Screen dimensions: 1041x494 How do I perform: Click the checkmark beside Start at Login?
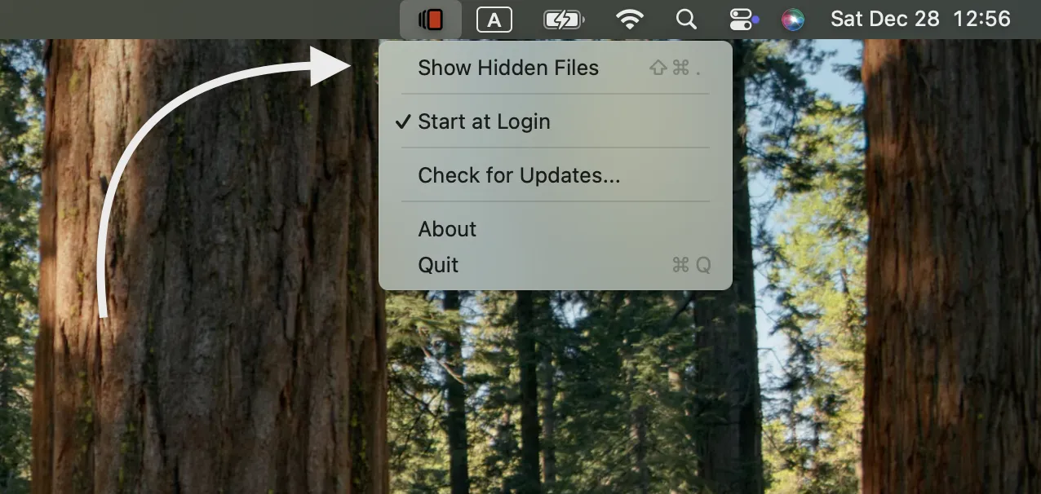point(403,121)
